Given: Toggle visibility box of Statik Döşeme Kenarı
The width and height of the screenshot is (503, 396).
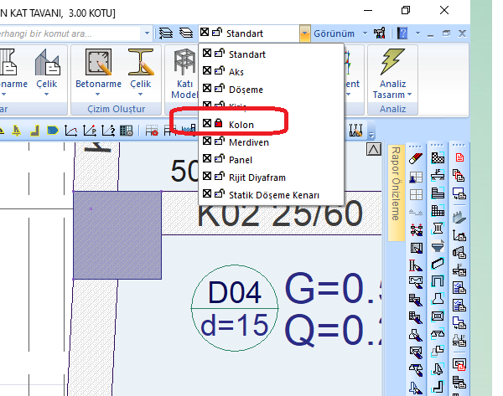Looking at the screenshot, I should click(207, 193).
